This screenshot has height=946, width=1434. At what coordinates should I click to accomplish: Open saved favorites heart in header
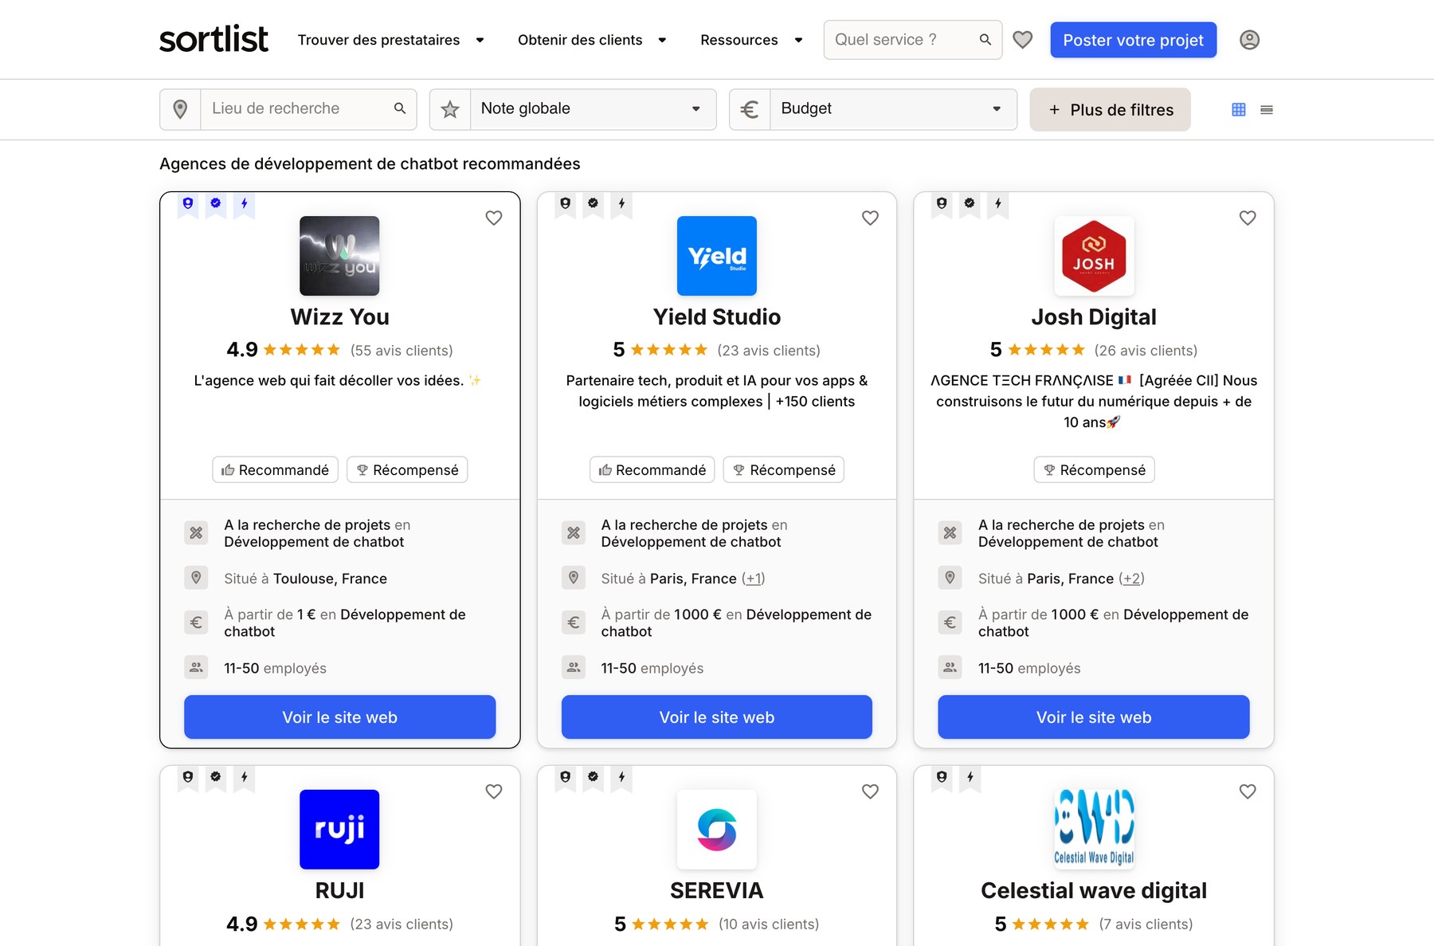pos(1023,40)
